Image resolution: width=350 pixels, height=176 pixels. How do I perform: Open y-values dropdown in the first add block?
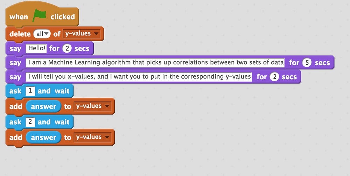92,106
